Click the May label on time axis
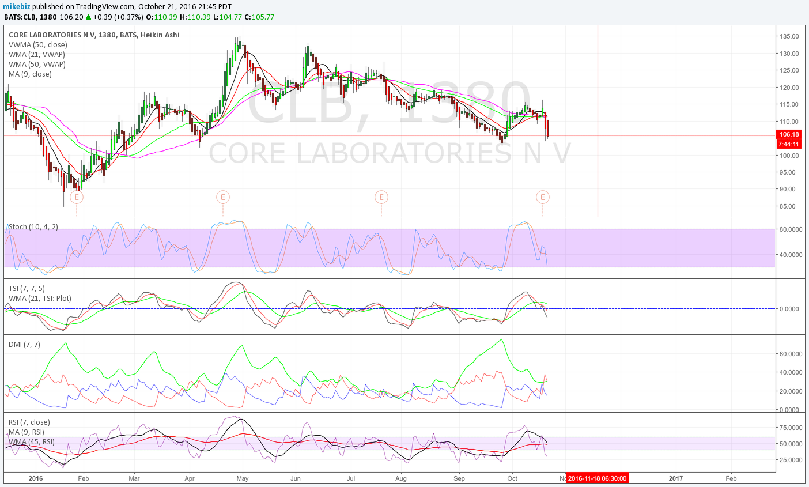The image size is (809, 487). [243, 478]
